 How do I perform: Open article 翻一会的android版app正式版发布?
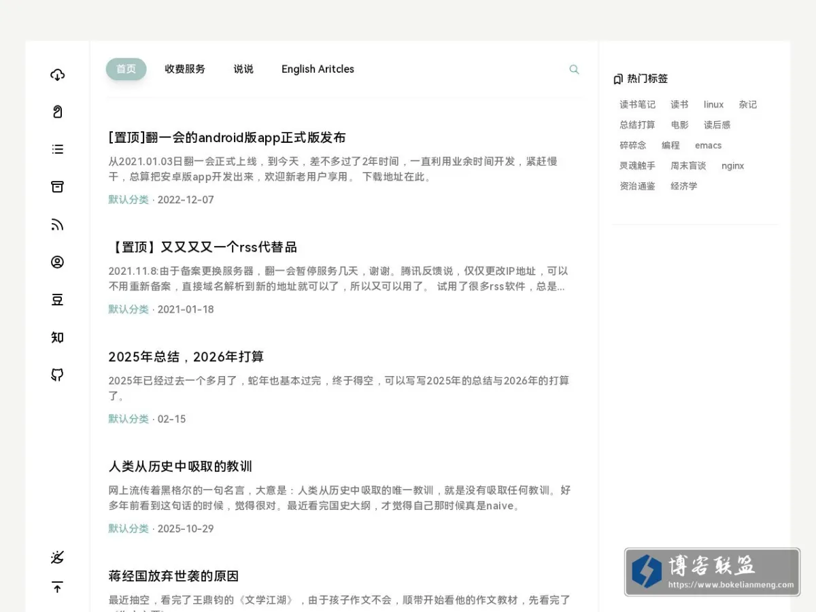(227, 137)
